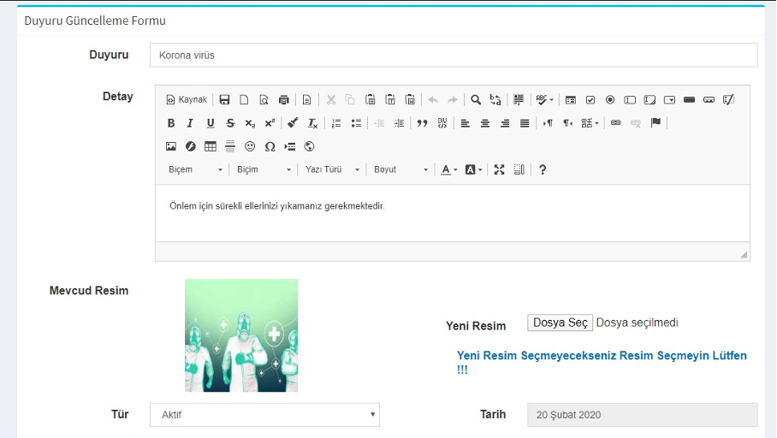Open the Boyut size dropdown
Screen dimensions: 777x438
pos(400,169)
